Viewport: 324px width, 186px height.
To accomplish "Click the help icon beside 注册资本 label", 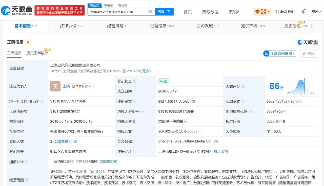I will 135,101.
